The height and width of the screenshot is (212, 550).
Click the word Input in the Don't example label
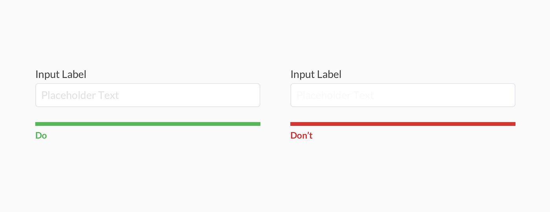click(302, 74)
